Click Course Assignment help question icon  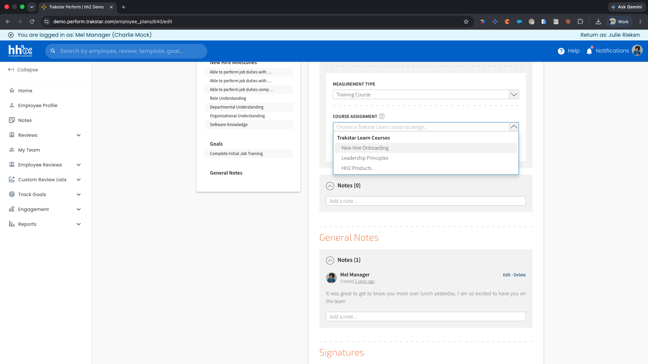click(382, 116)
